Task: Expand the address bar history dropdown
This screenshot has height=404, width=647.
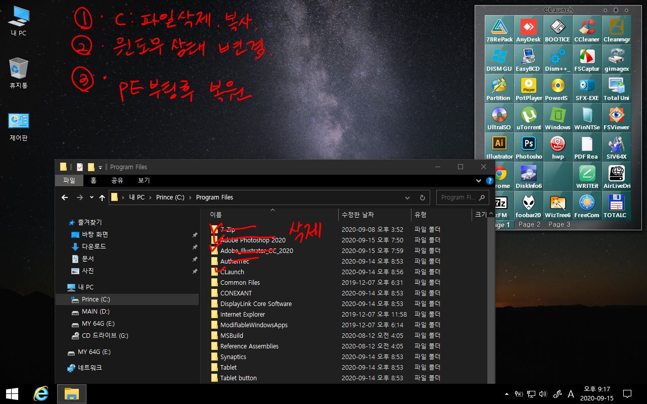Action: click(407, 197)
